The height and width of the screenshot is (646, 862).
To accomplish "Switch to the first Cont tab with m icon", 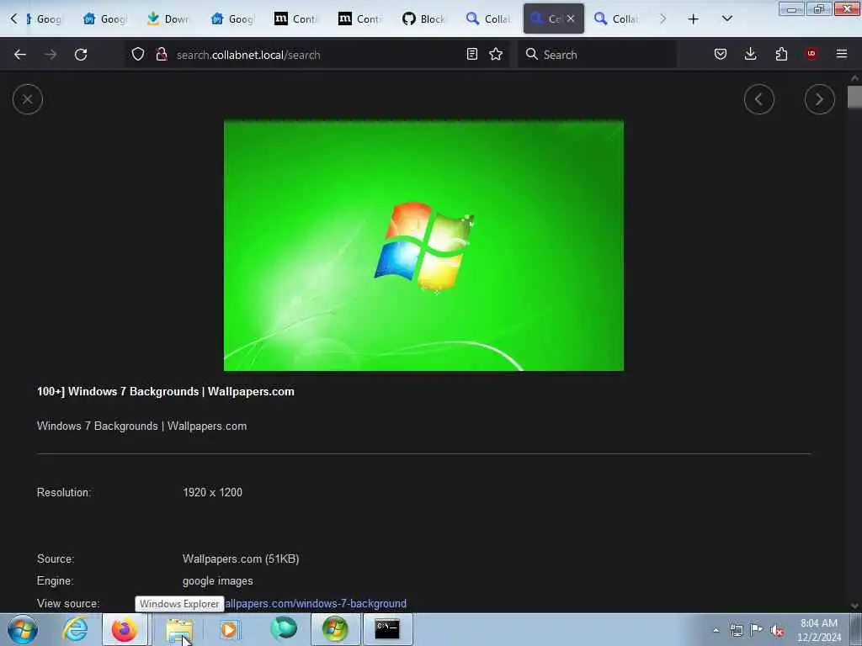I will click(295, 19).
